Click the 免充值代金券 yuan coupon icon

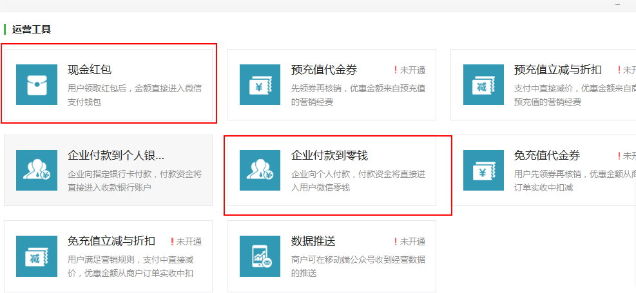point(483,170)
